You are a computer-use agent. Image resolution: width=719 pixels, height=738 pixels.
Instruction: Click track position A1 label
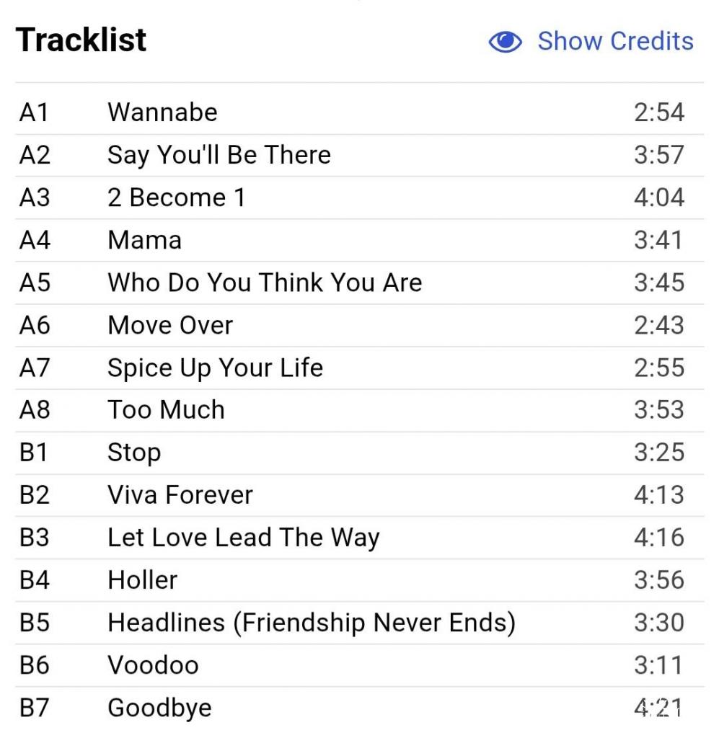click(x=33, y=112)
